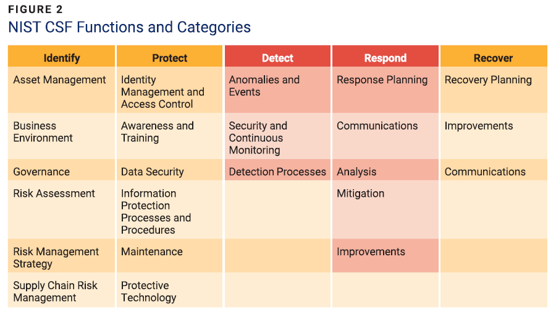The width and height of the screenshot is (556, 312).
Task: Select the Response Planning cell
Action: [382, 80]
